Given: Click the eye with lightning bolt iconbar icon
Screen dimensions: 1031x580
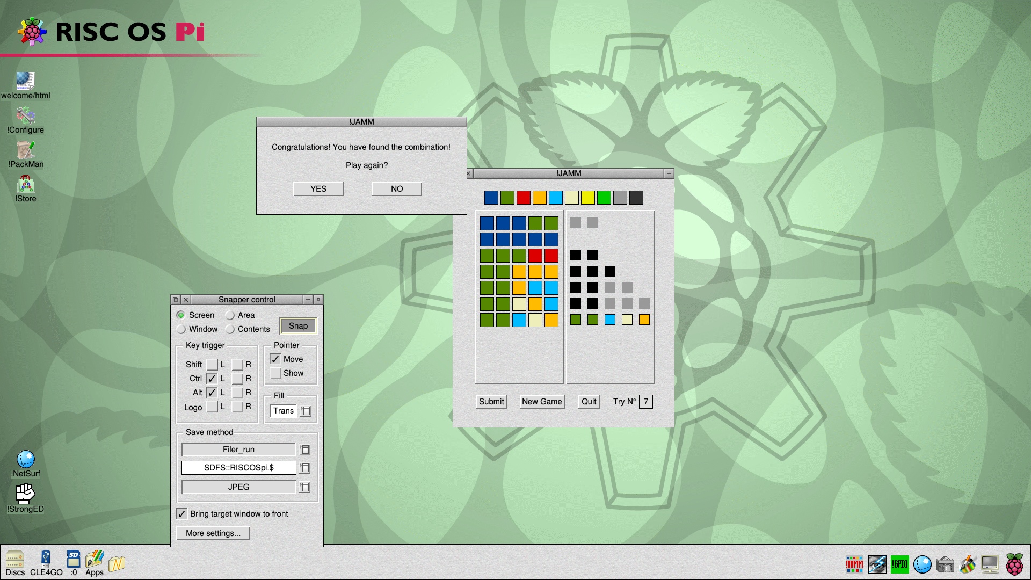Looking at the screenshot, I should pyautogui.click(x=877, y=564).
